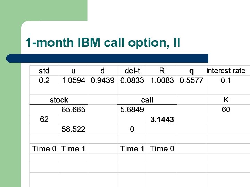Image resolution: width=250 pixels, height=187 pixels.
Task: Click the 'Time 1' label under call
Action: click(x=132, y=149)
